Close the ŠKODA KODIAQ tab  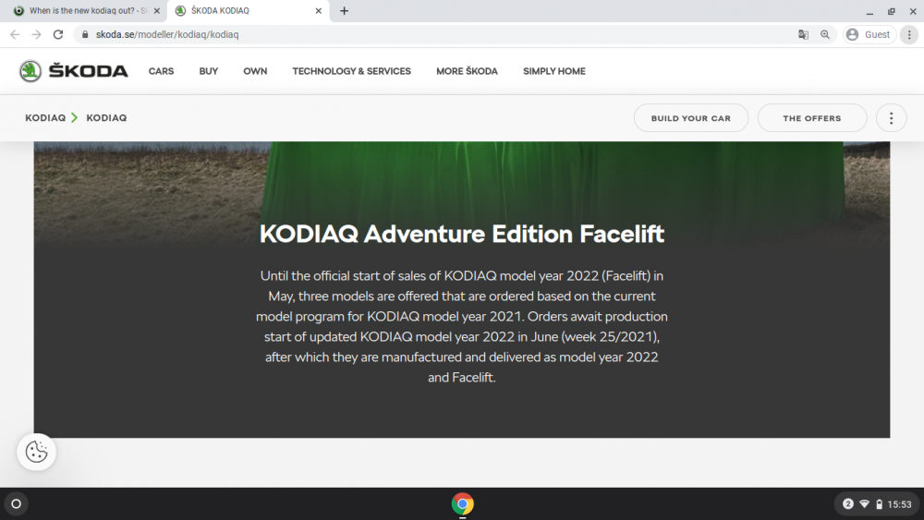318,10
